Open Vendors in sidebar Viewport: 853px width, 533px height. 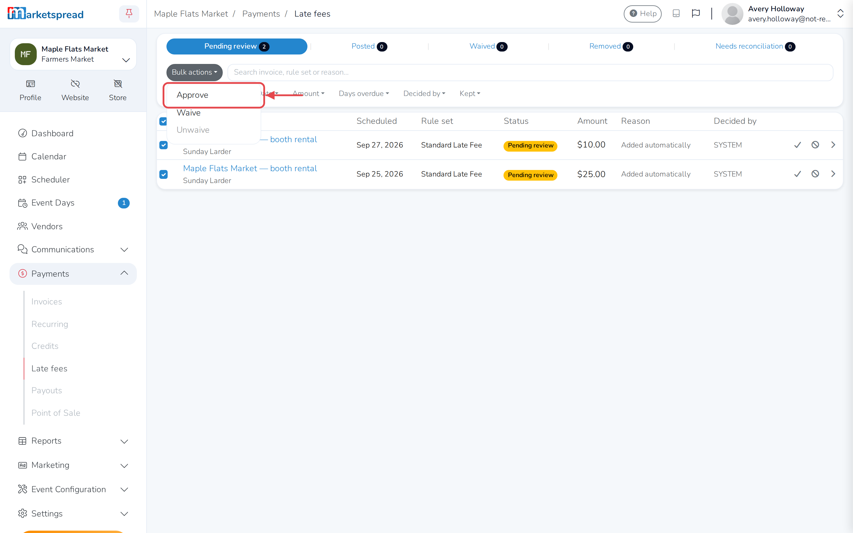[73, 226]
